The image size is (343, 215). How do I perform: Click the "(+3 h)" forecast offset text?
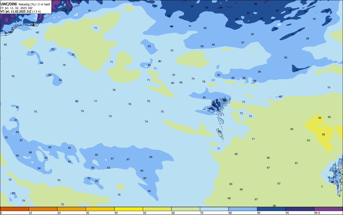(36, 12)
